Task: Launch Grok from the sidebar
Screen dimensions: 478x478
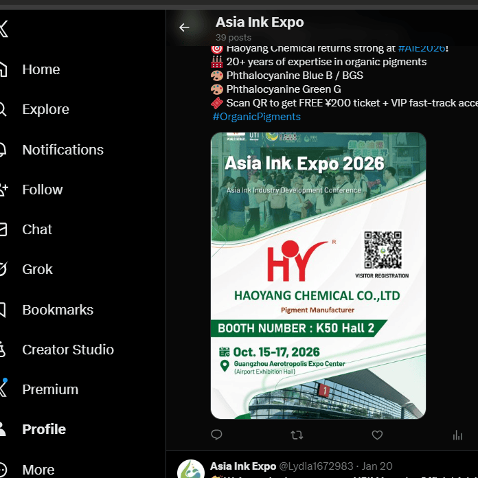Action: [x=37, y=269]
